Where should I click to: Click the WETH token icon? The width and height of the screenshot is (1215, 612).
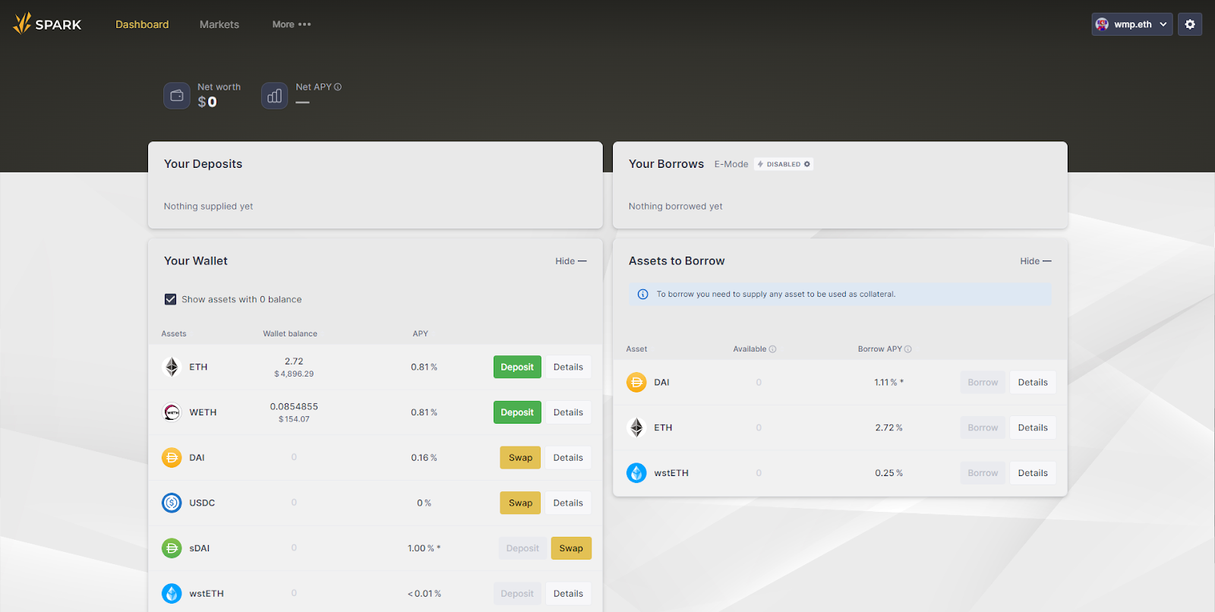click(x=172, y=412)
